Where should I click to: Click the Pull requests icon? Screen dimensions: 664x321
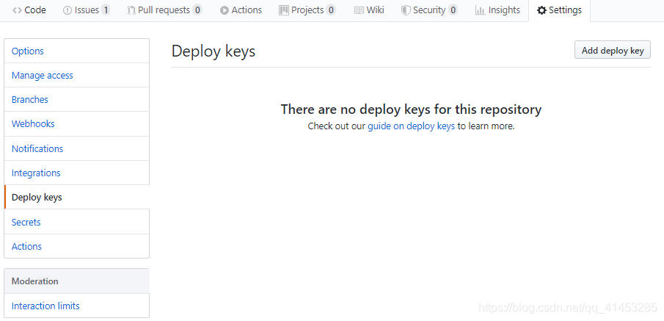[x=131, y=10]
